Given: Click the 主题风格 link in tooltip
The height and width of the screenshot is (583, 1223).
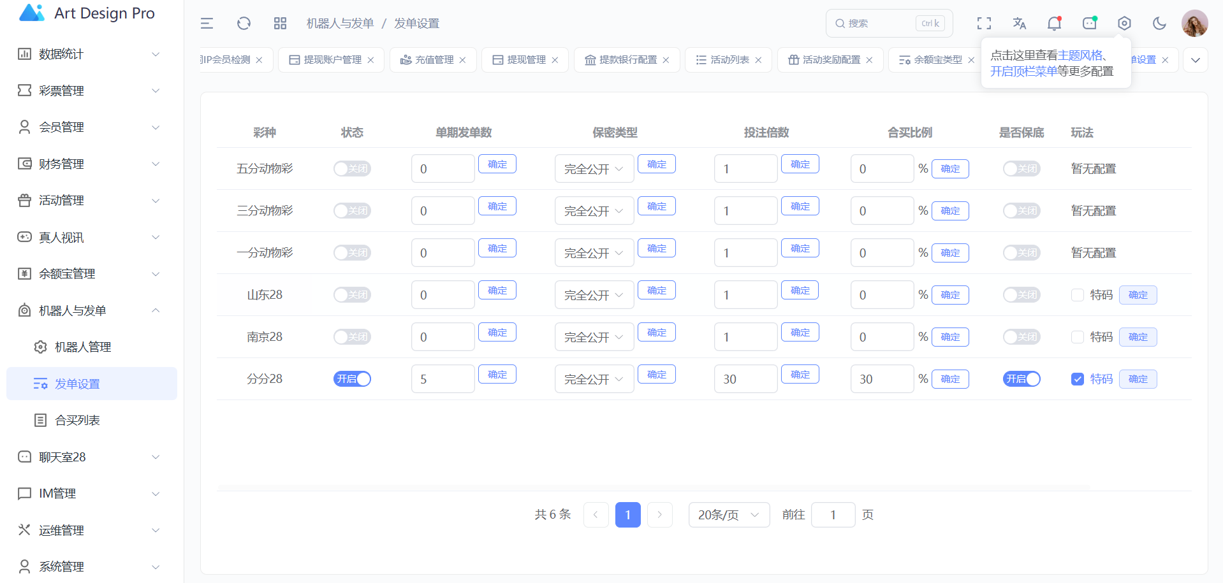Looking at the screenshot, I should point(1080,55).
